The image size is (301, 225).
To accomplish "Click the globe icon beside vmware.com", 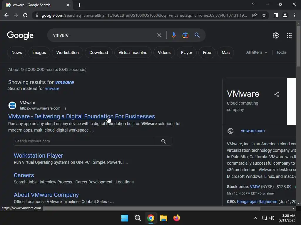I will click(x=230, y=131).
